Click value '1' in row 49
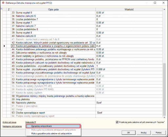The width and height of the screenshot is (168, 137). [97, 66]
